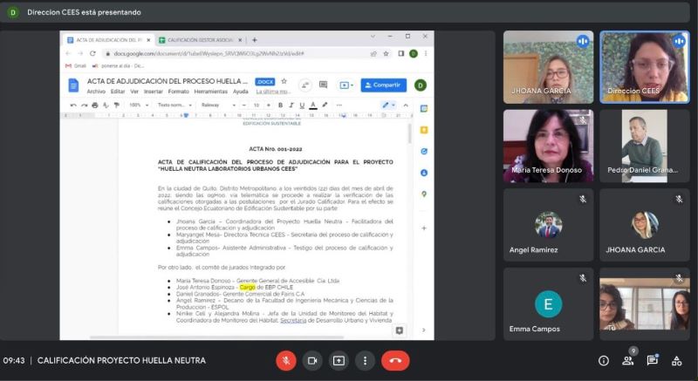Open the present to meeting dropdown
This screenshot has width=698, height=381.
[346, 85]
